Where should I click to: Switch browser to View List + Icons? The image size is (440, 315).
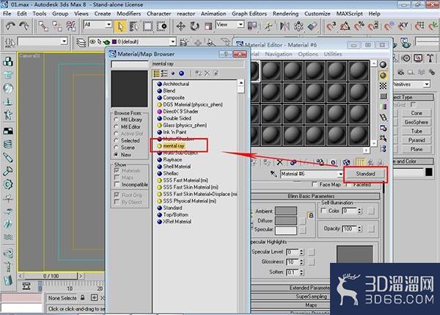coord(164,73)
